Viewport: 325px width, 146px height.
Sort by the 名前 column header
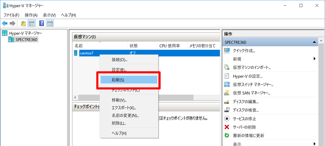point(100,46)
